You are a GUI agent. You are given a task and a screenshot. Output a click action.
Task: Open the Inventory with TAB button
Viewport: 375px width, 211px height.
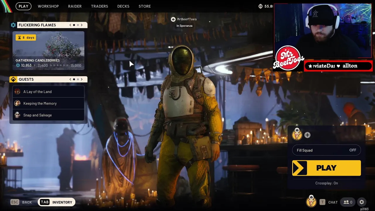57,202
